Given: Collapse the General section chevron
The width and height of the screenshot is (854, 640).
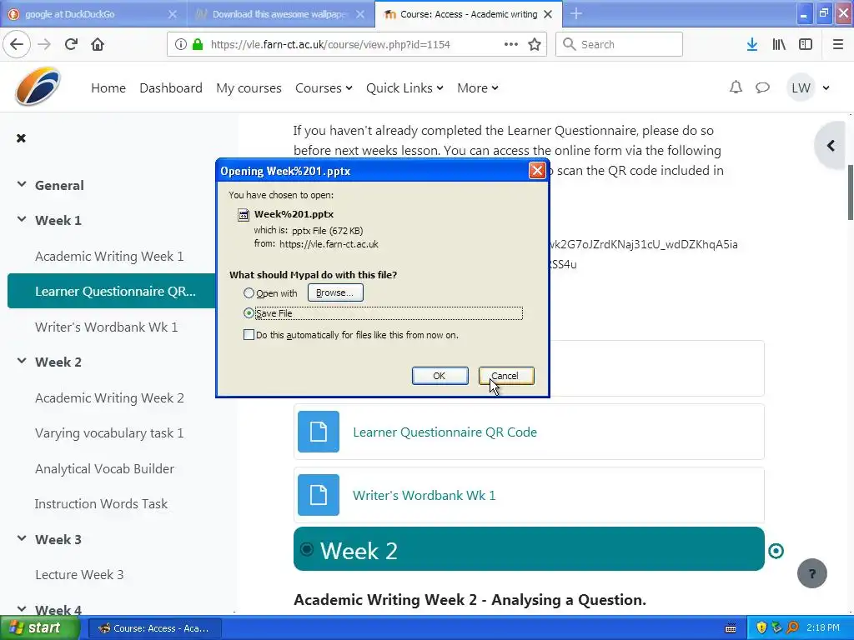Looking at the screenshot, I should [21, 184].
